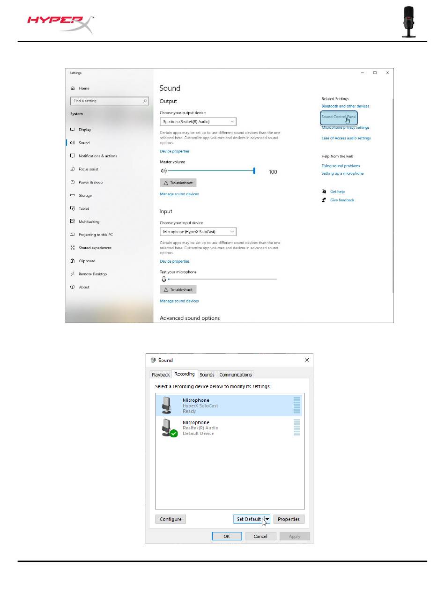Click the Sound dialog title speaker icon
The image size is (445, 590).
153,360
